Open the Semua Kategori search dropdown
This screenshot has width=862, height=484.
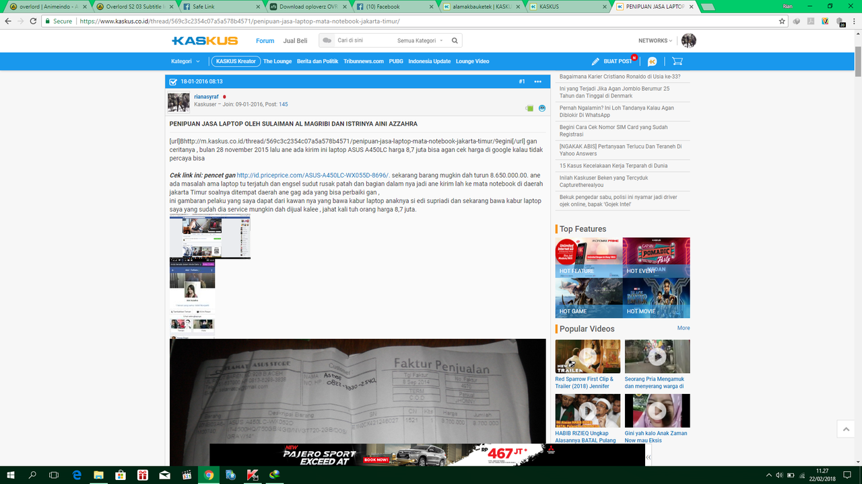[x=420, y=40]
